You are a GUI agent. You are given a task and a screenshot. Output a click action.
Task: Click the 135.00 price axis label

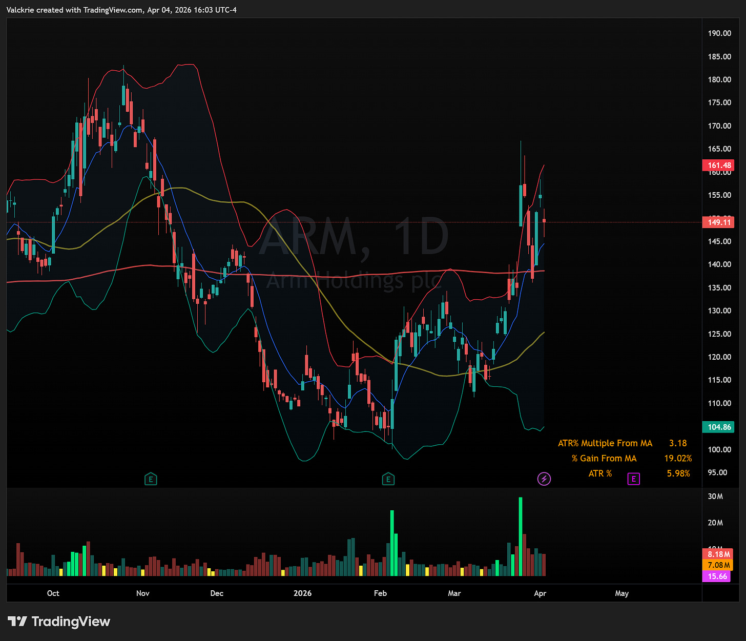point(719,287)
